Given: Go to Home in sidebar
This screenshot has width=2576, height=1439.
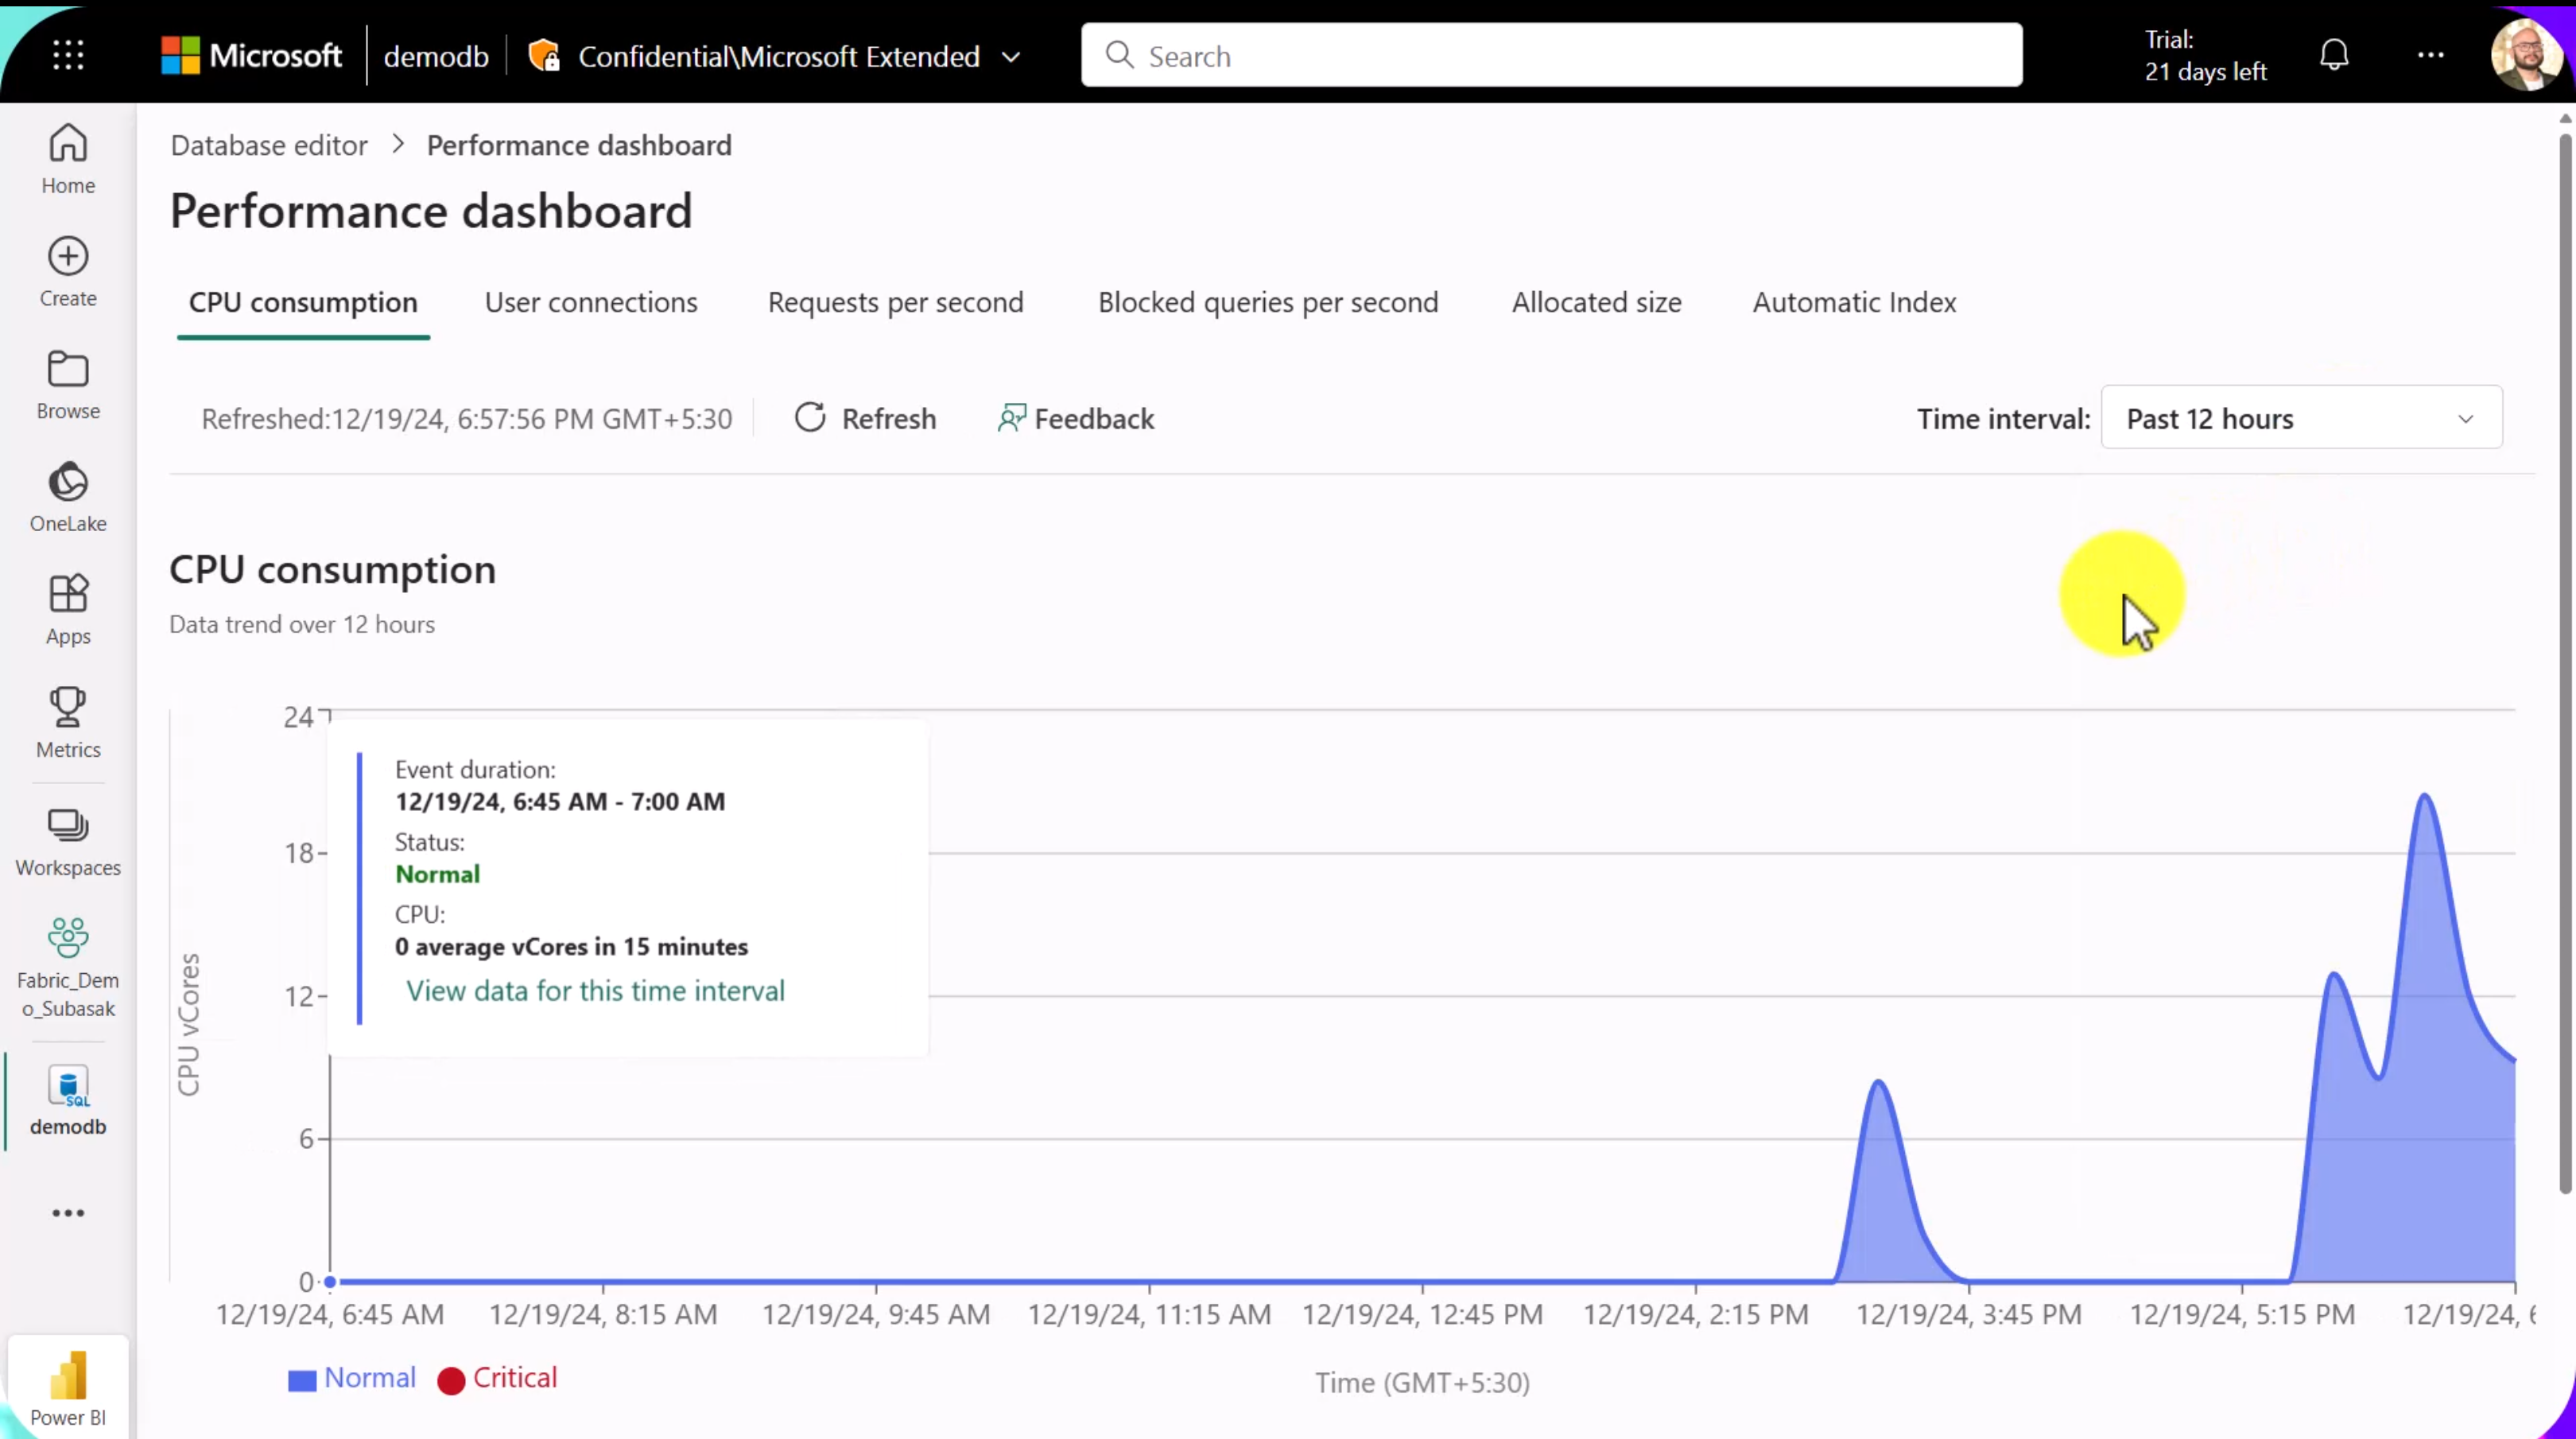Looking at the screenshot, I should coord(68,159).
